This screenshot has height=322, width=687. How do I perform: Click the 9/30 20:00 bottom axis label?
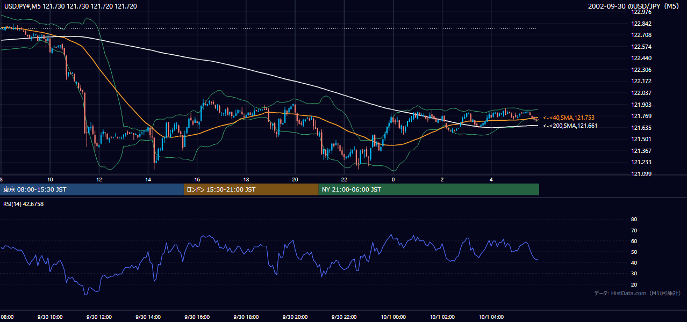coord(295,317)
